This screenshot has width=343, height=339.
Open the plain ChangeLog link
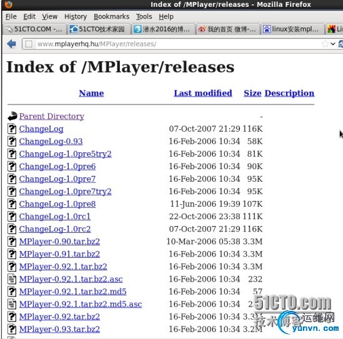point(41,129)
